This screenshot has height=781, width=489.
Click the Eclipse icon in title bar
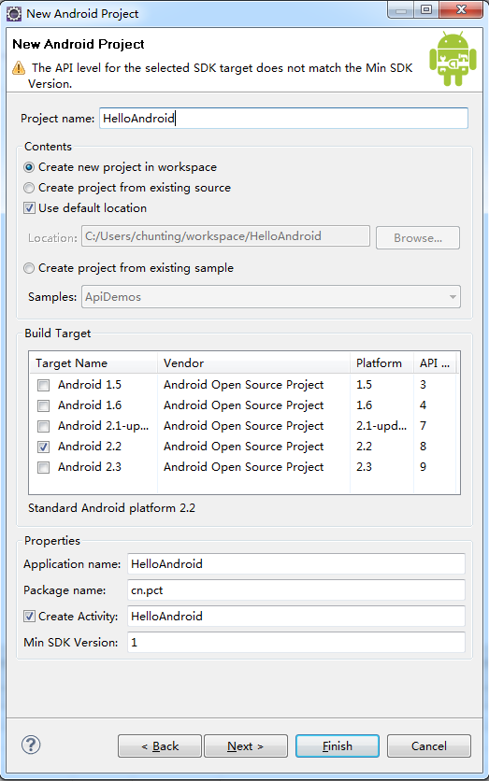14,13
